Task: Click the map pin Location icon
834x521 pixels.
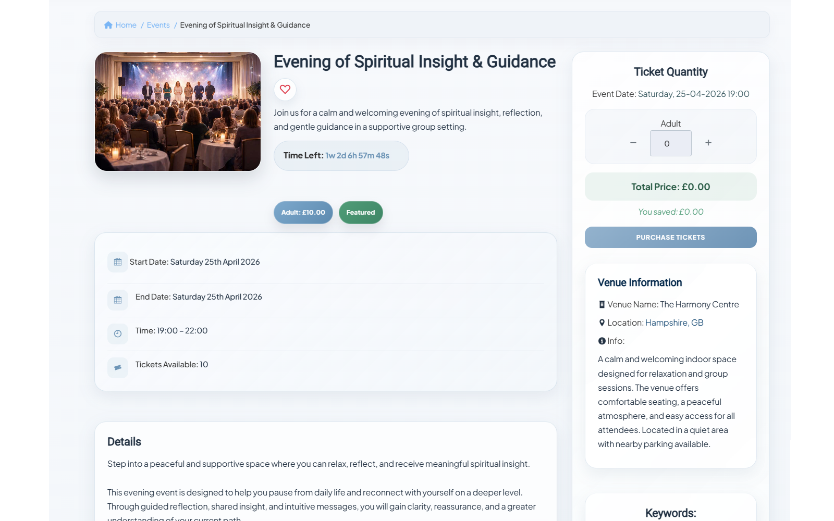Action: coord(602,323)
